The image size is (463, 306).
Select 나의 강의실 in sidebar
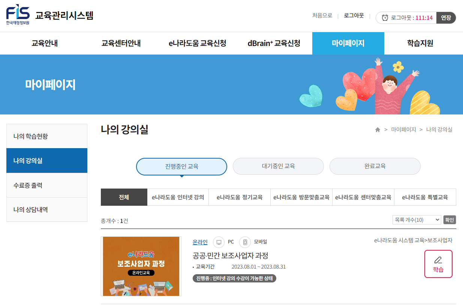(47, 160)
